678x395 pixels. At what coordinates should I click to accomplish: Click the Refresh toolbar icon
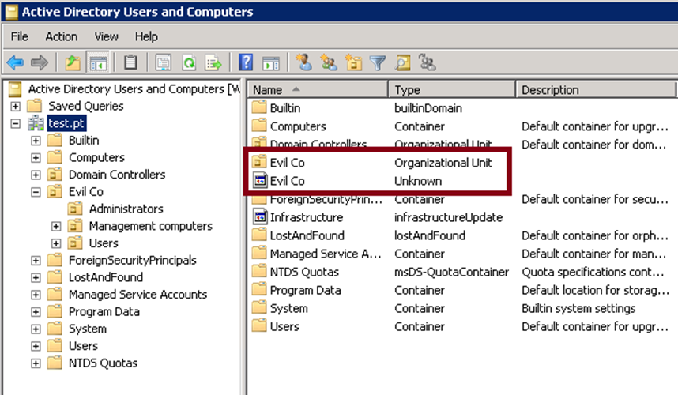[x=189, y=62]
